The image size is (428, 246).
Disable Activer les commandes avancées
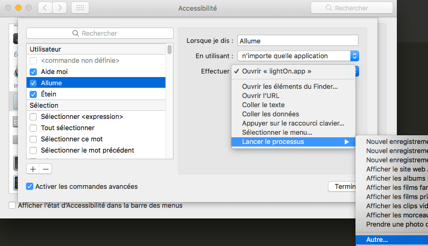[30, 187]
